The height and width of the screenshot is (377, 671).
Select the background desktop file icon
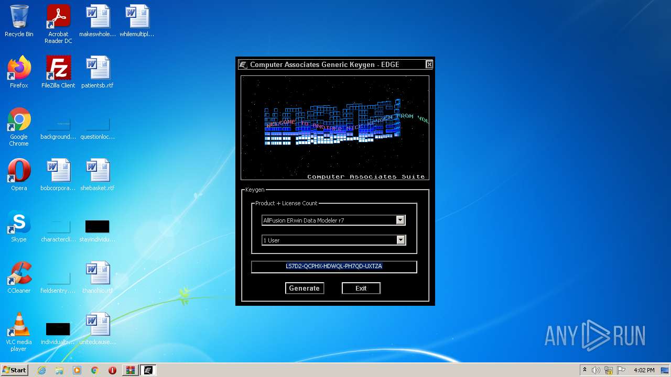[x=58, y=127]
